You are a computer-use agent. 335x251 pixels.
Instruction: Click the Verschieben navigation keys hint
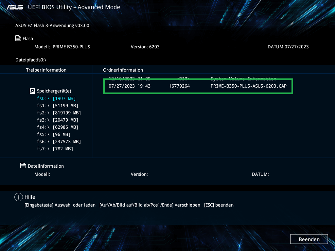[150, 205]
